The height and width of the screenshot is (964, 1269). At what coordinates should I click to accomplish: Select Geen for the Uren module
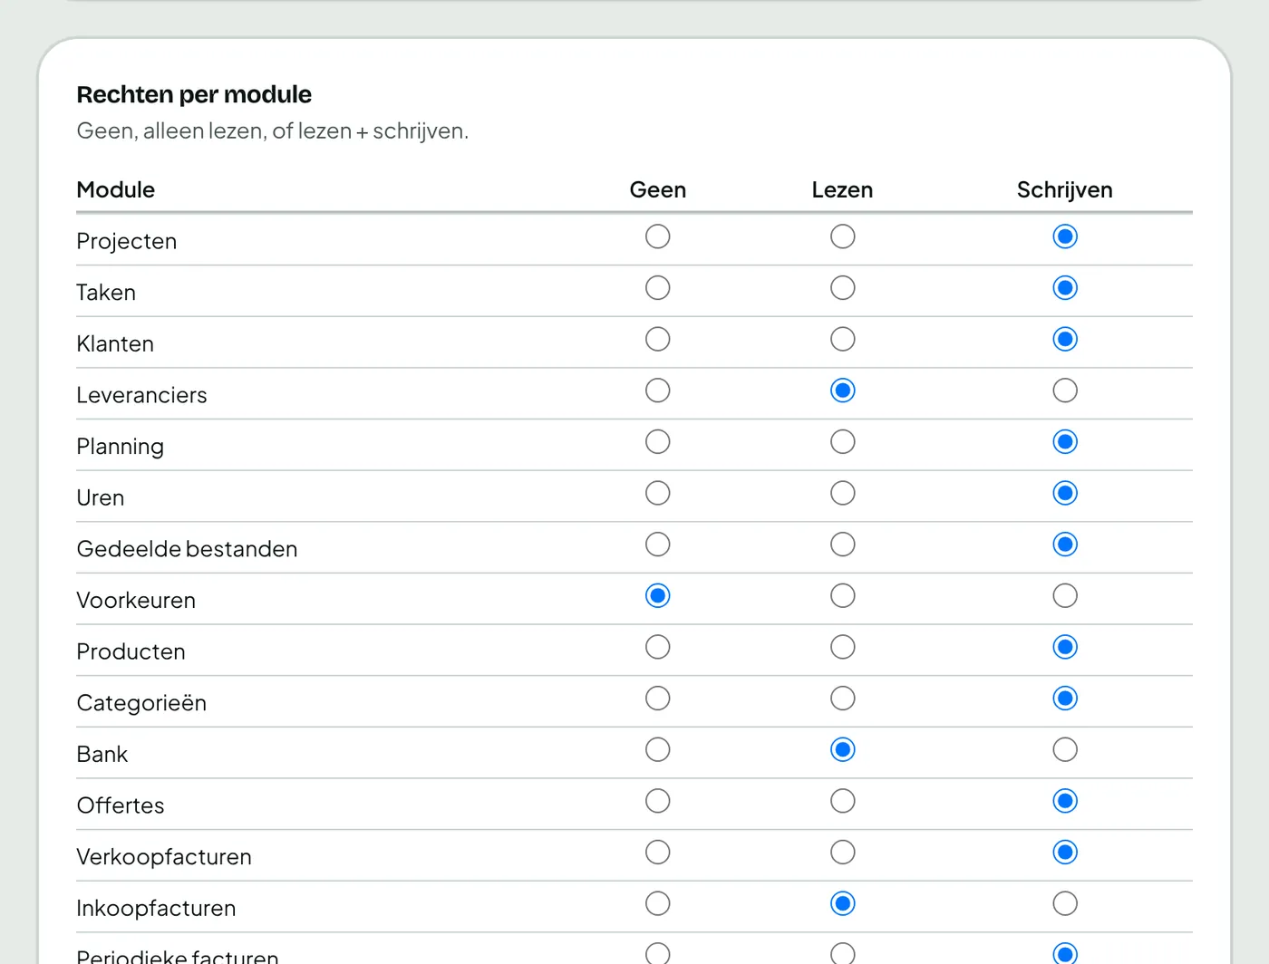[658, 493]
